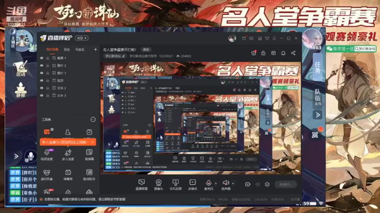The height and width of the screenshot is (213, 380).
Task: Lock the 文本 2 layer
Action: (48, 88)
